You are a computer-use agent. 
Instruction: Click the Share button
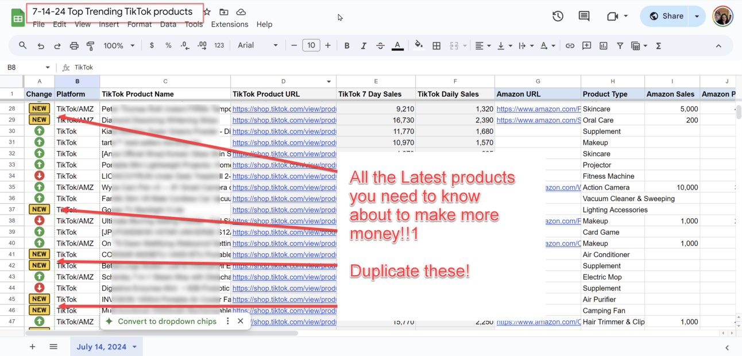point(666,16)
